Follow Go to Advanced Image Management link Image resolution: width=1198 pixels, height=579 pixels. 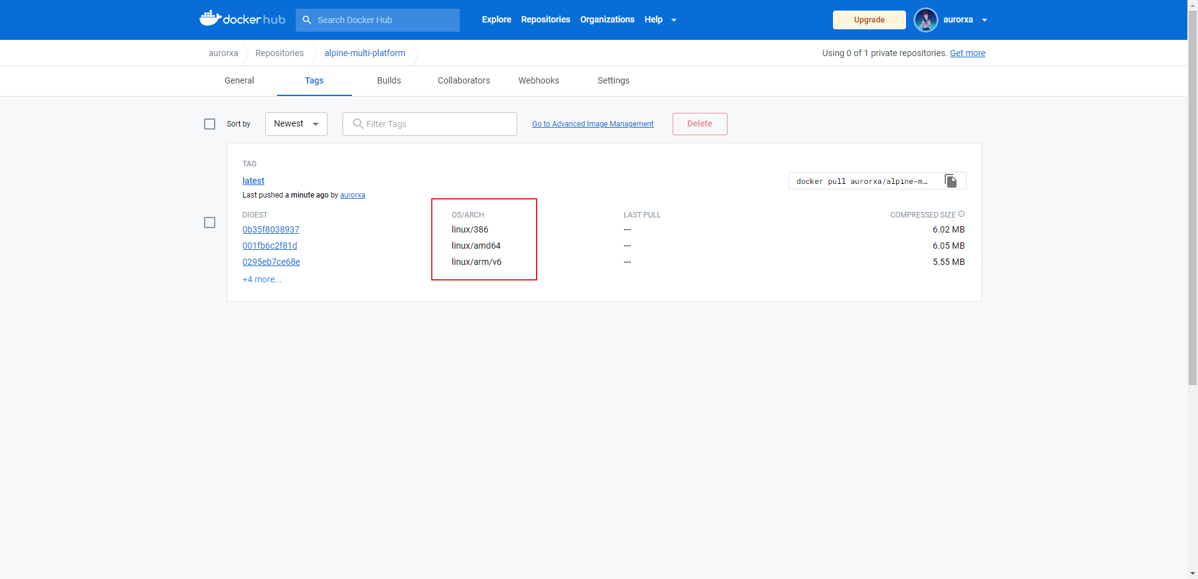click(593, 124)
